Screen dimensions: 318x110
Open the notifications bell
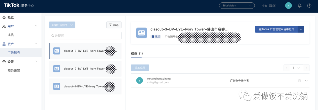(299, 6)
